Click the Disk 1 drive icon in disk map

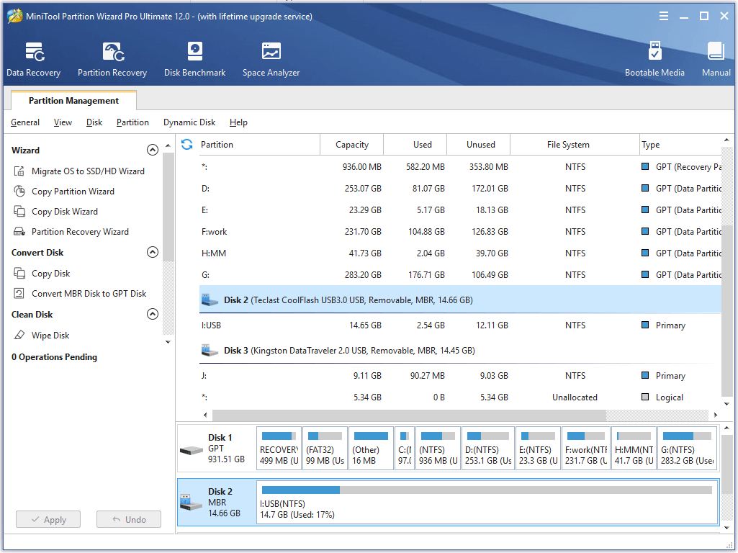[191, 451]
